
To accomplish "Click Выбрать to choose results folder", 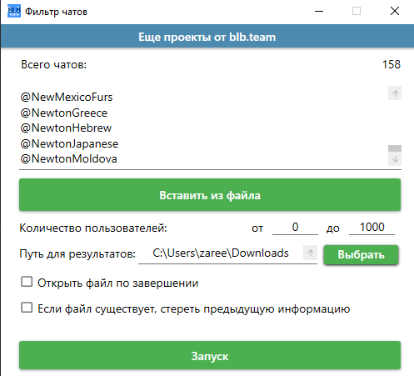I will (x=361, y=254).
